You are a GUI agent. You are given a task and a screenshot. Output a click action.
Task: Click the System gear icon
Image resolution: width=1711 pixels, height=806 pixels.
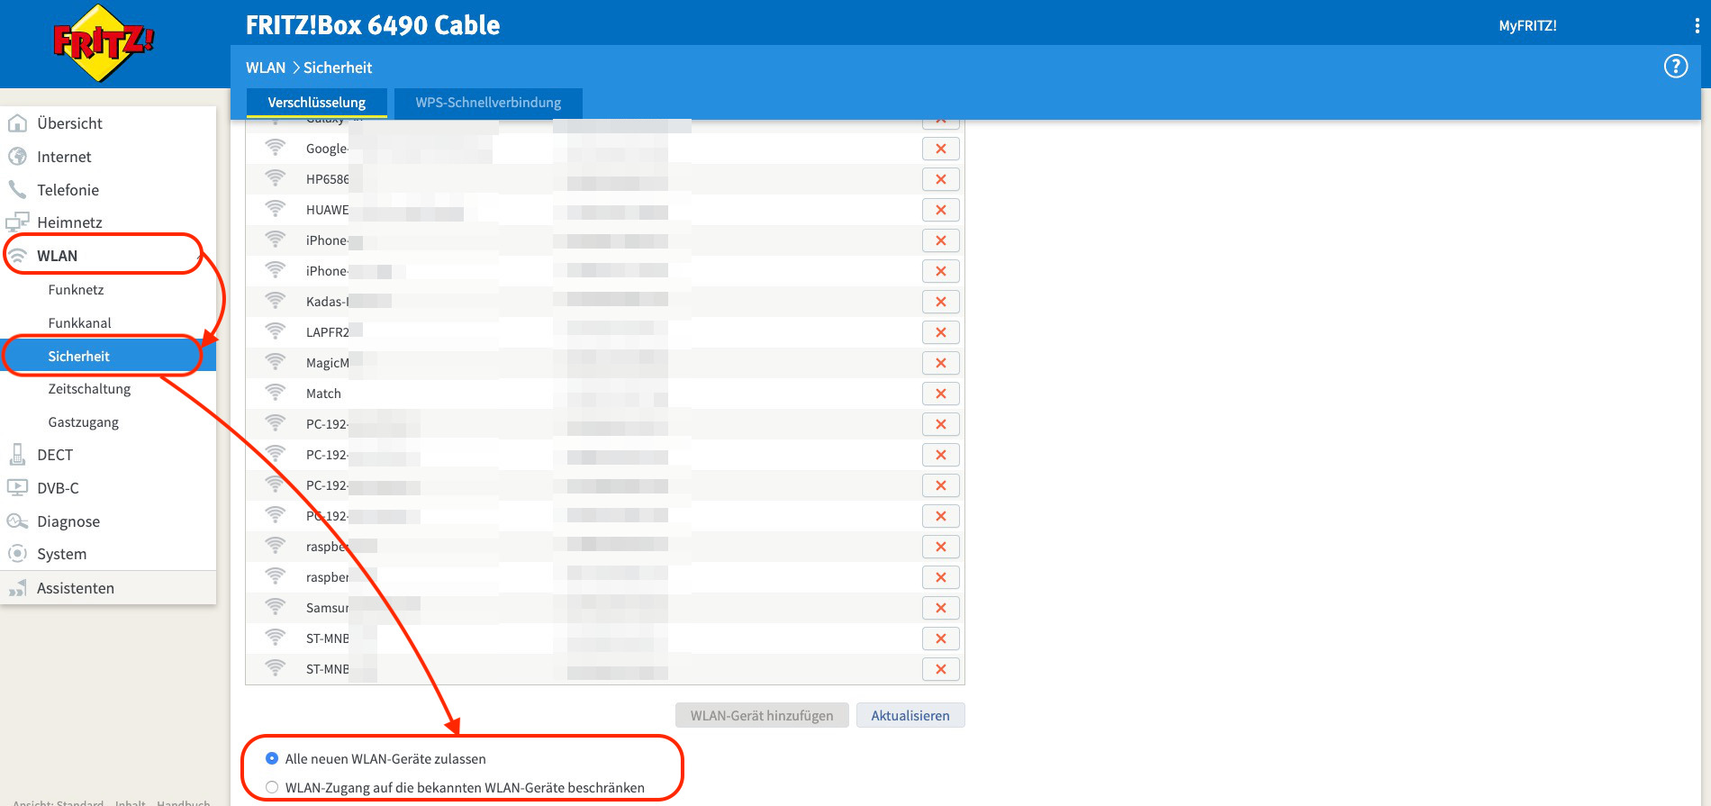click(x=17, y=553)
